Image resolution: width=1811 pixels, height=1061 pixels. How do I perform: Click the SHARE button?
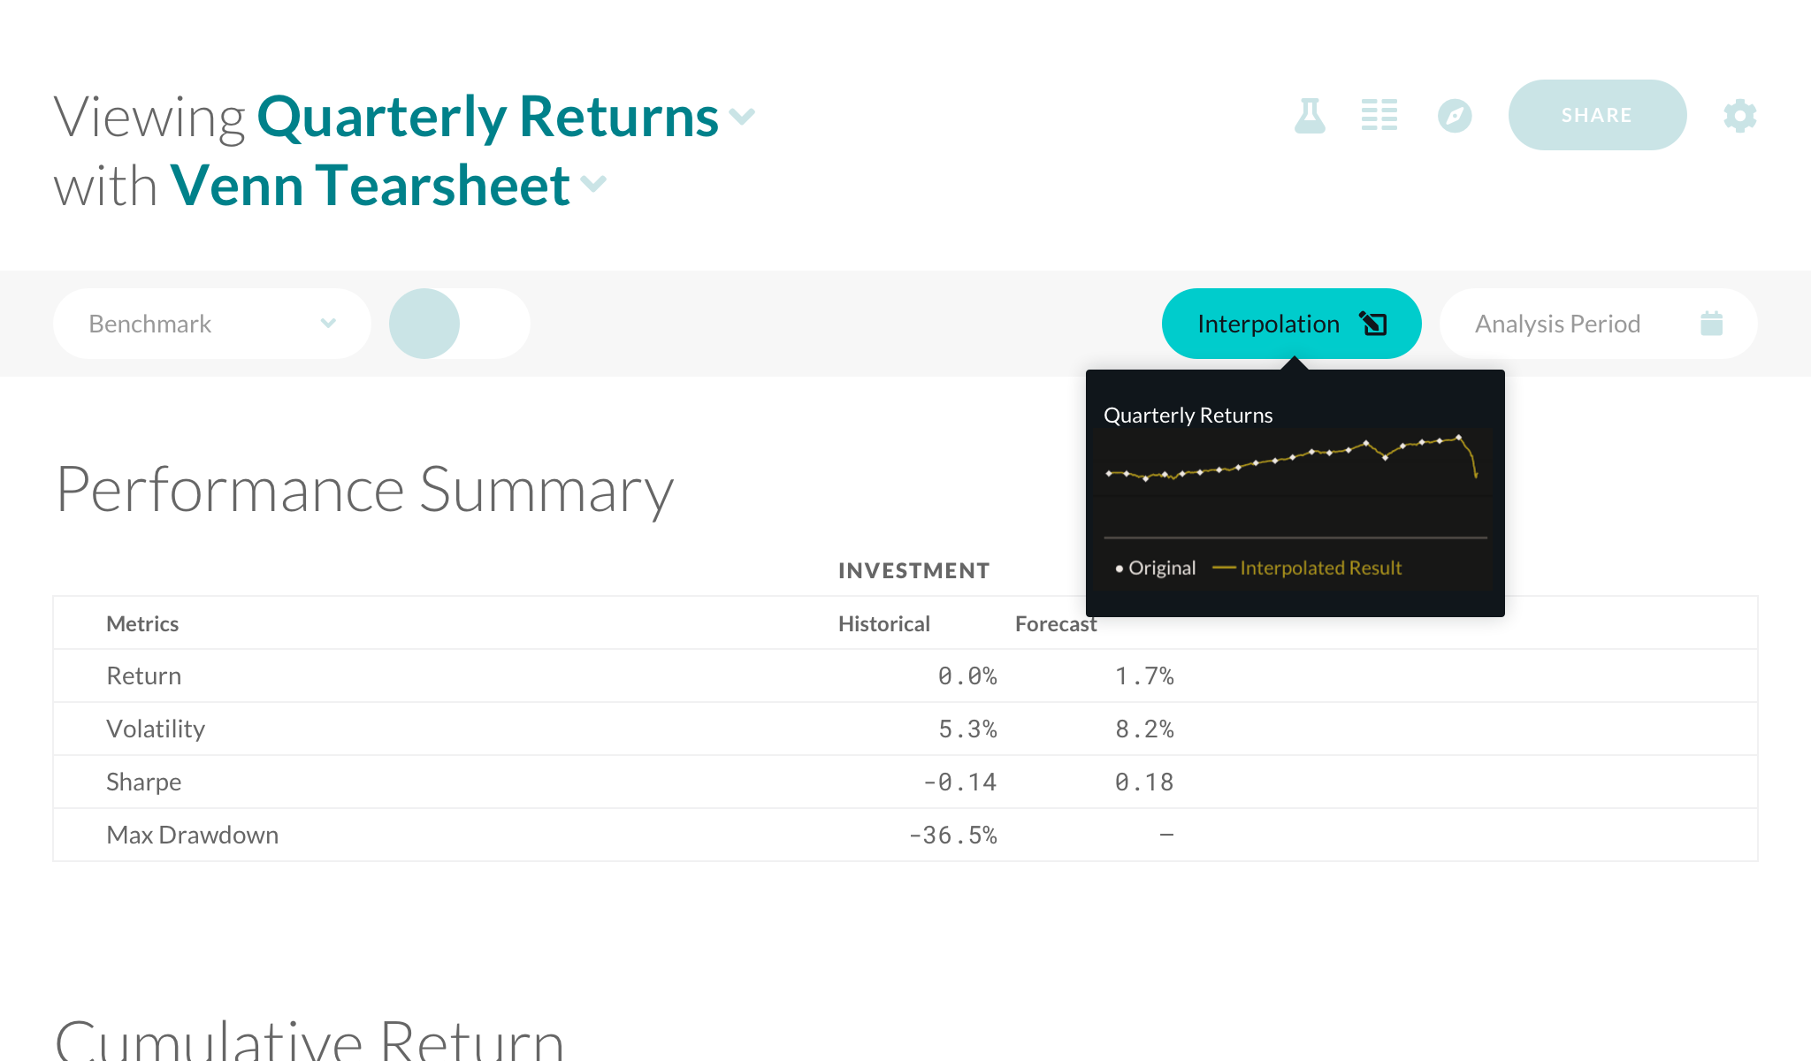point(1597,115)
